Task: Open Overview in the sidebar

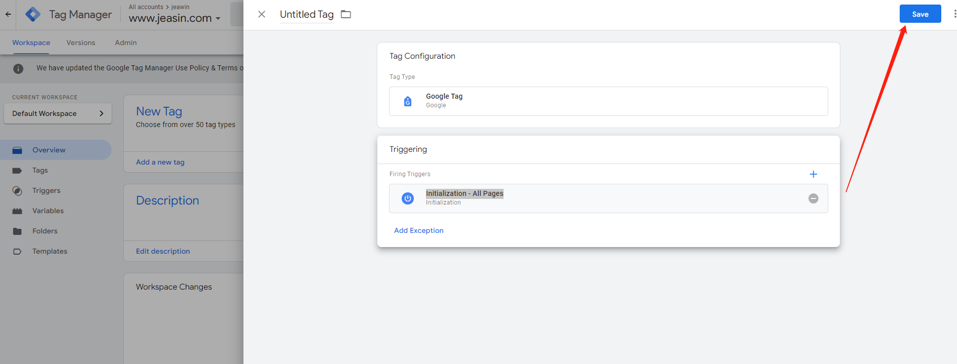Action: click(56, 150)
